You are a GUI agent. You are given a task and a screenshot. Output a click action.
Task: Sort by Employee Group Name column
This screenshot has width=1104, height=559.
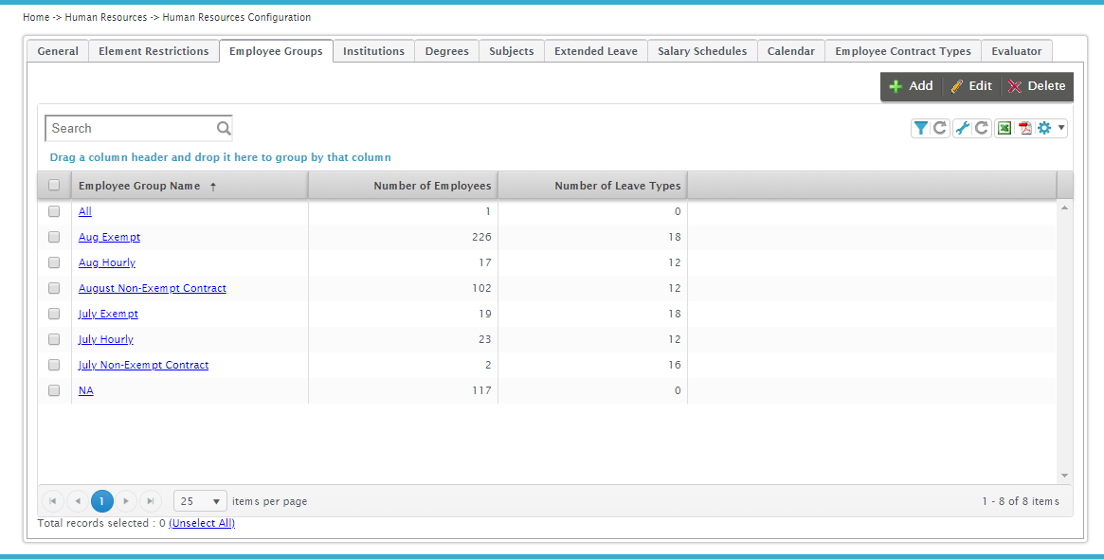[x=190, y=186]
